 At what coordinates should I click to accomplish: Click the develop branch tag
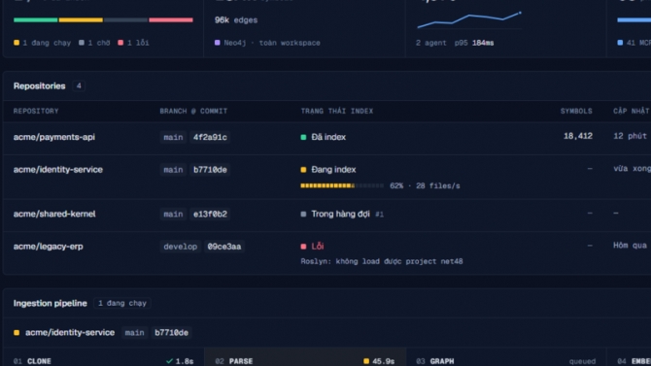tap(180, 247)
